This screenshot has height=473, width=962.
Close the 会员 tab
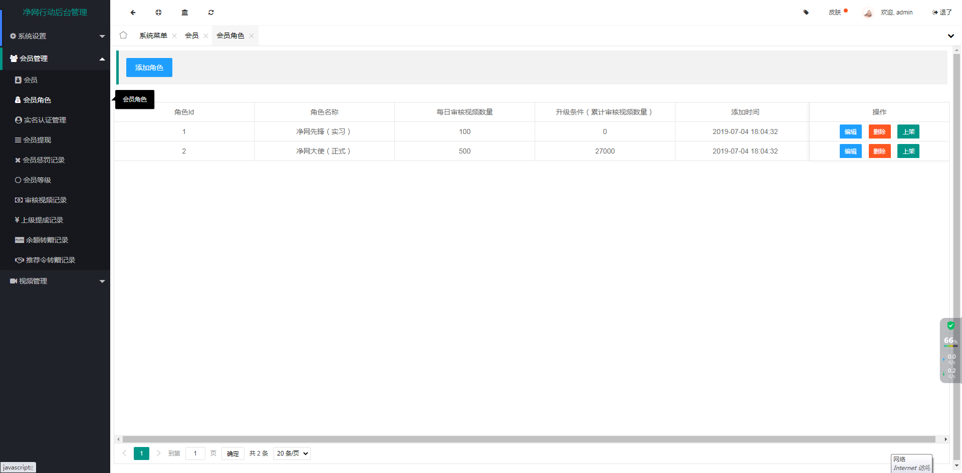click(x=206, y=35)
